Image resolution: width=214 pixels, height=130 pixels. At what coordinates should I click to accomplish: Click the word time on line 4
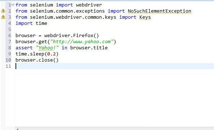41,23
